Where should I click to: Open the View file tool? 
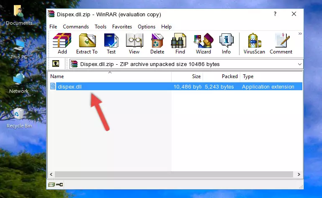tap(134, 43)
